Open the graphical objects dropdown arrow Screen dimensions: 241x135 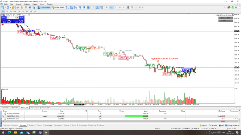[x=142, y=7]
